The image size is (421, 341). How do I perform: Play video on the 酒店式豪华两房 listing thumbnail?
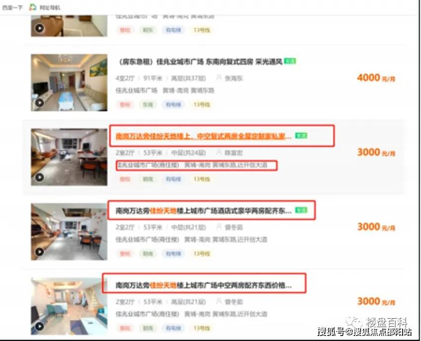(x=40, y=251)
